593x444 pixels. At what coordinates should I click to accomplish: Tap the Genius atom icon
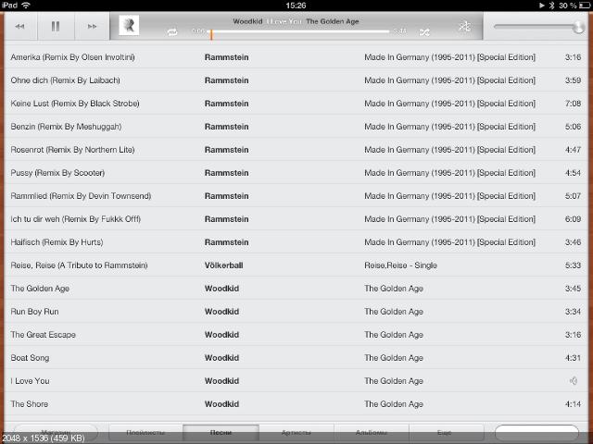(x=464, y=26)
